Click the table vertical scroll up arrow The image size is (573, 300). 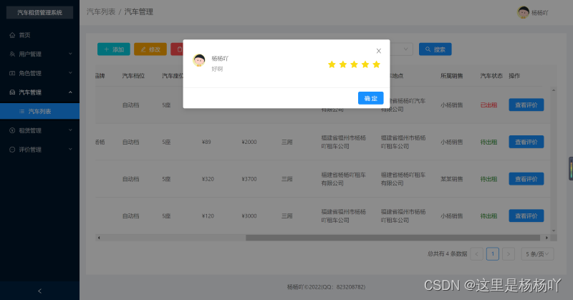[x=554, y=90]
